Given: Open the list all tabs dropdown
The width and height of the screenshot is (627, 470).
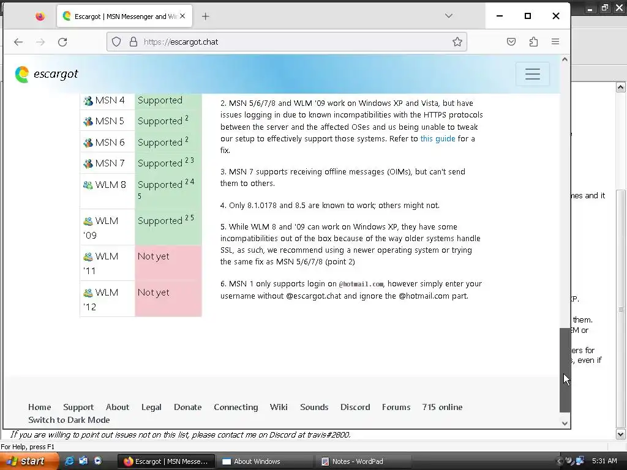Looking at the screenshot, I should pyautogui.click(x=449, y=16).
